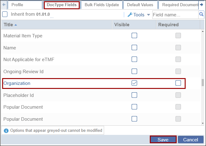This screenshot has height=146, width=206.
Task: Click the Cancel button
Action: (x=191, y=140)
